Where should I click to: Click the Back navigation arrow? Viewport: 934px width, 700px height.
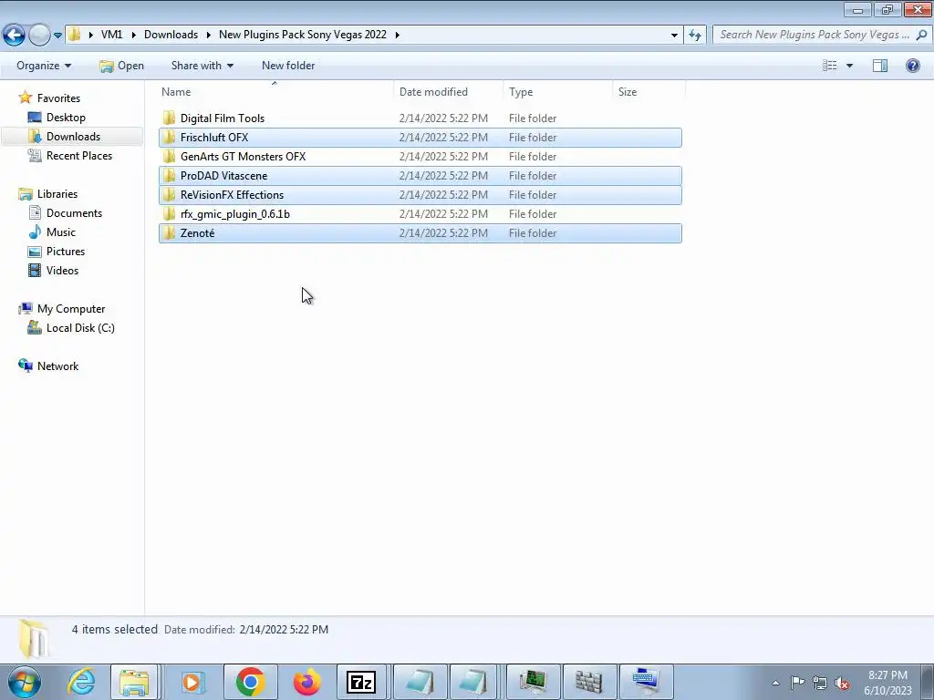[15, 35]
